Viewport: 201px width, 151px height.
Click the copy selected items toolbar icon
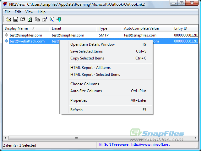(37, 20)
